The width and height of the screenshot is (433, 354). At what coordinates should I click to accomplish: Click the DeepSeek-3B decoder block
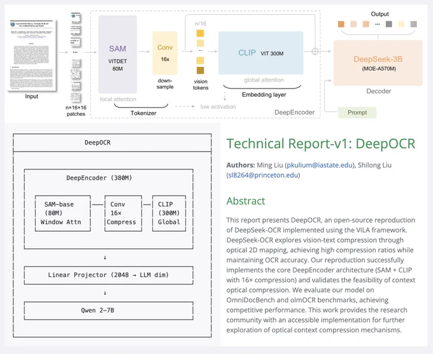point(378,62)
